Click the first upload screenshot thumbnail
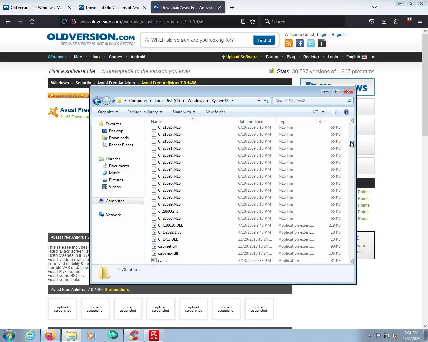The width and height of the screenshot is (428, 342). [63, 309]
